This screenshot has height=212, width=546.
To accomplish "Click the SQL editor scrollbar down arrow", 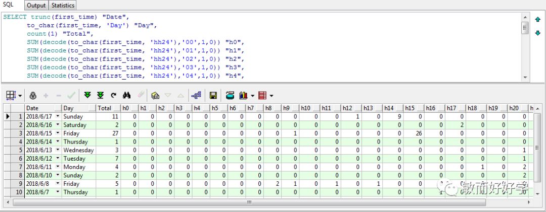I will (x=525, y=78).
